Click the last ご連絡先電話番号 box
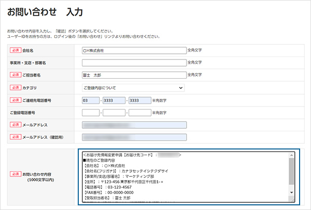The height and width of the screenshot is (210, 311). pos(139,100)
